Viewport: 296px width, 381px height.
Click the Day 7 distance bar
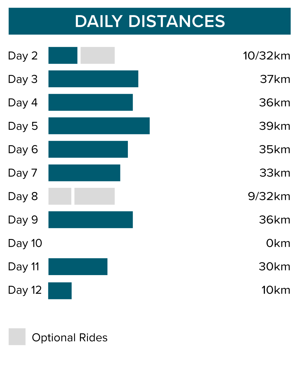pos(84,173)
